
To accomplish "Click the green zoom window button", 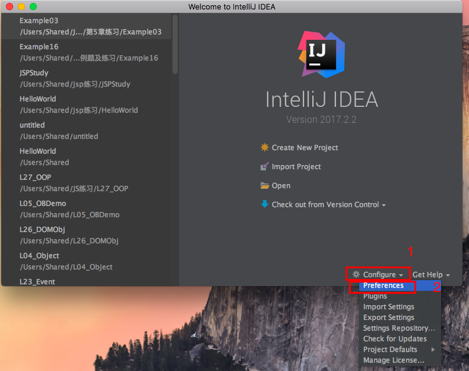I will click(33, 7).
